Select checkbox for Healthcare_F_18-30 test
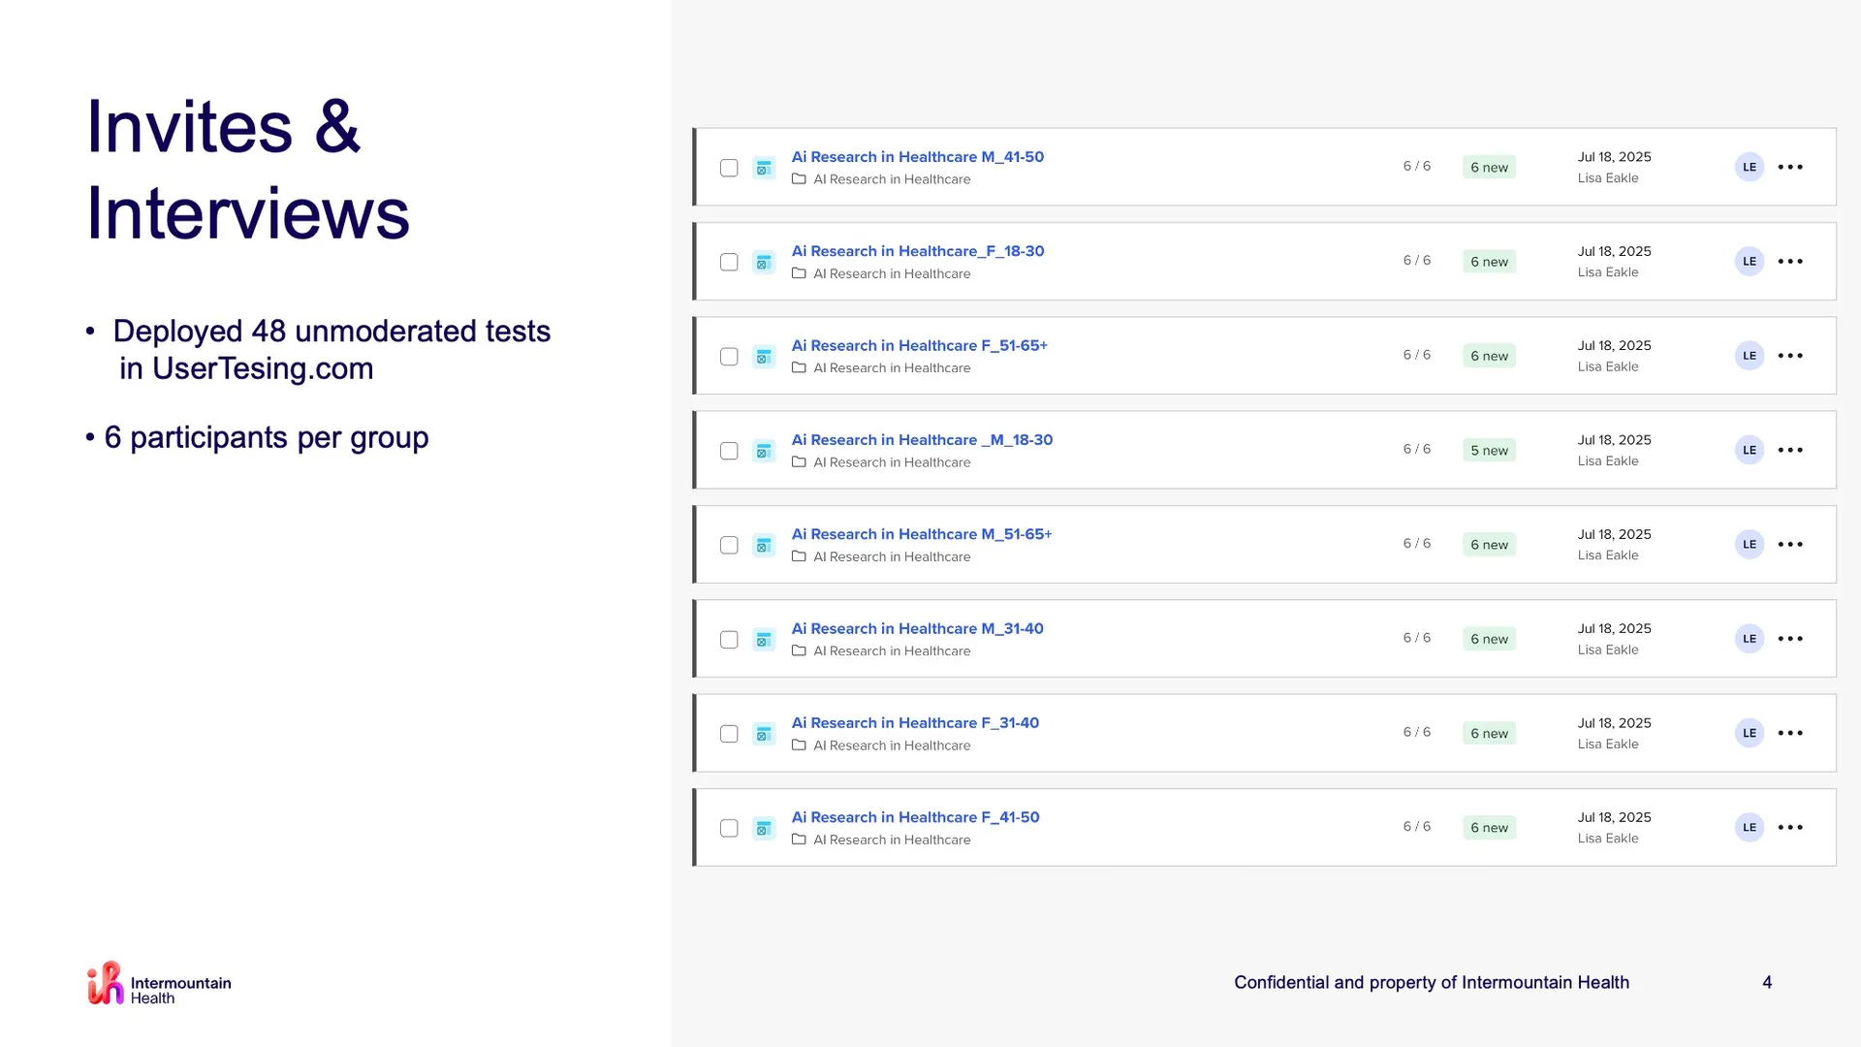Screen dimensions: 1861x1047 pos(729,263)
